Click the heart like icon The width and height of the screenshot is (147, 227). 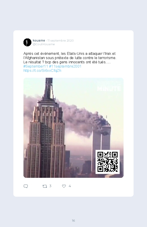click(x=64, y=186)
